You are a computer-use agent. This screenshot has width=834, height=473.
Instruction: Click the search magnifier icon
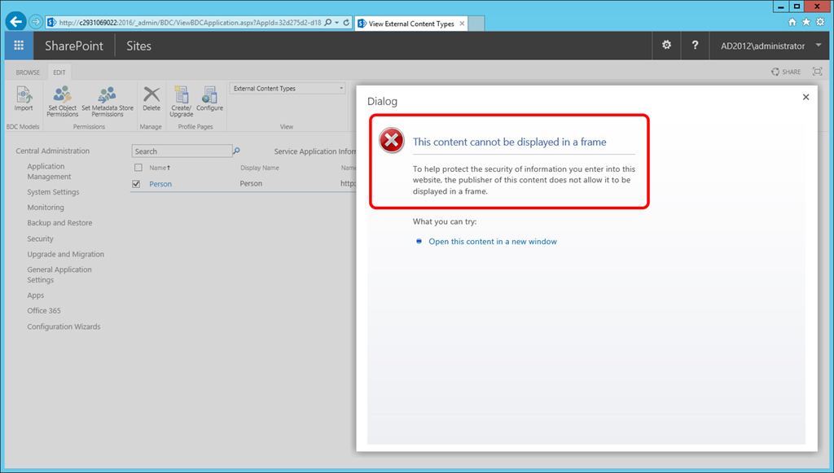click(x=237, y=151)
